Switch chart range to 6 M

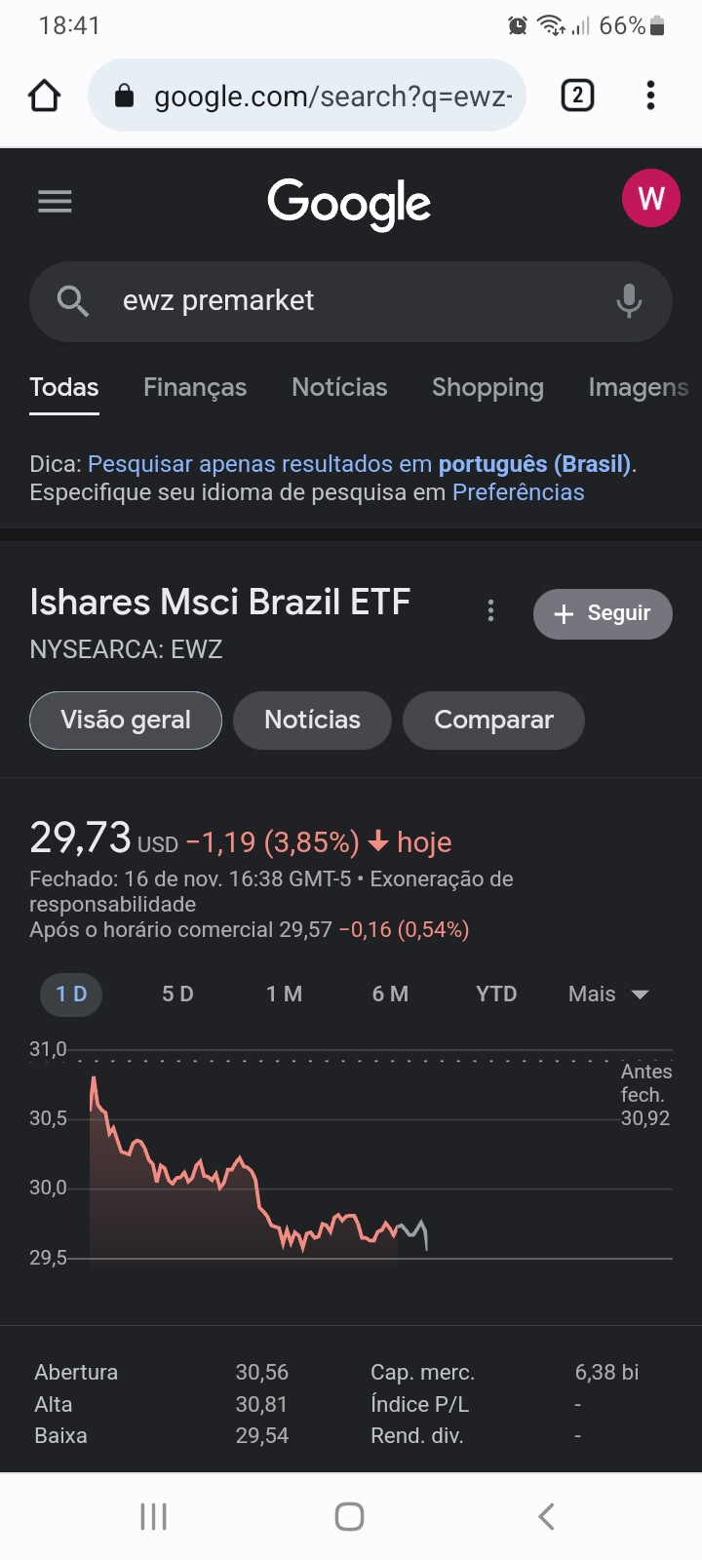point(390,994)
